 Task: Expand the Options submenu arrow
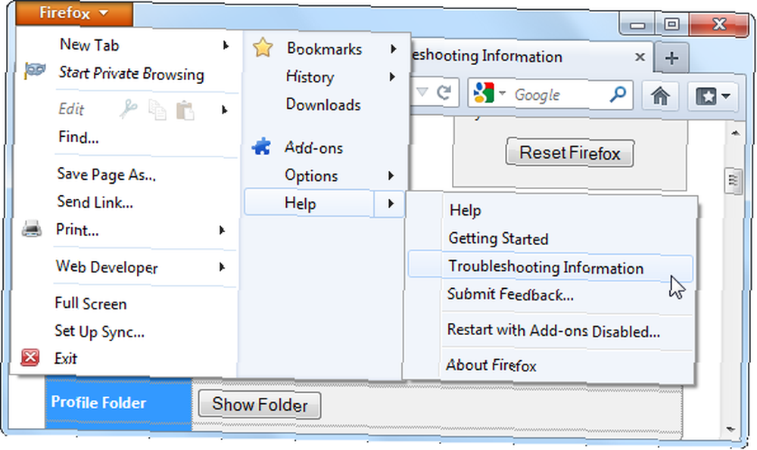pos(391,175)
